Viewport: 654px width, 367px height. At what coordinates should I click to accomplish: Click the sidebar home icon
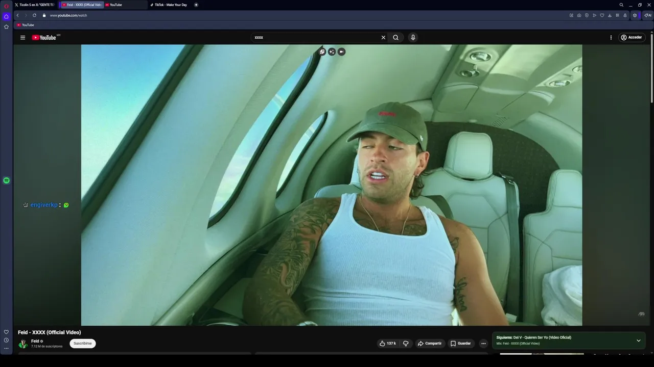[x=6, y=16]
